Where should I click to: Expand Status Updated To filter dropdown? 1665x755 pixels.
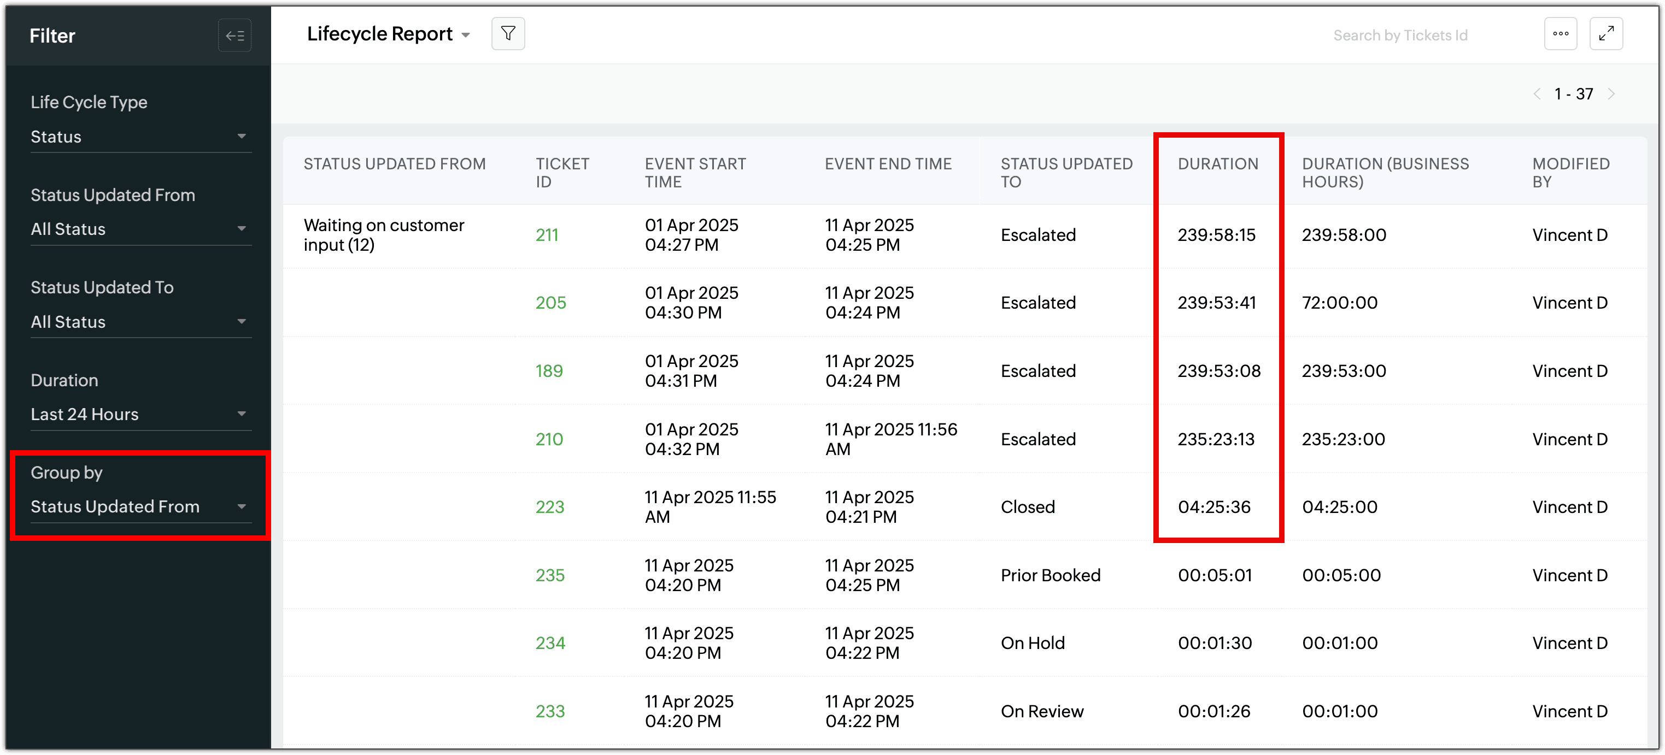click(139, 322)
